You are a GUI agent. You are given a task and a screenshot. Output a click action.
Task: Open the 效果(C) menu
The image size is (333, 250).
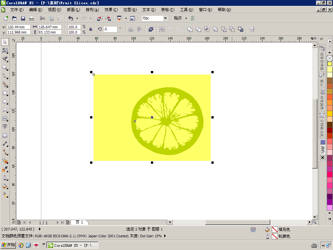111,10
